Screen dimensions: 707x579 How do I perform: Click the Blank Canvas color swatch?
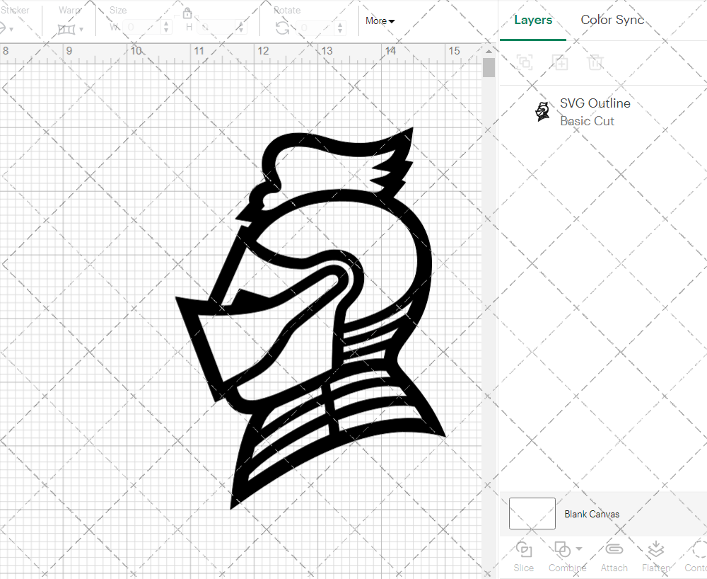tap(532, 514)
